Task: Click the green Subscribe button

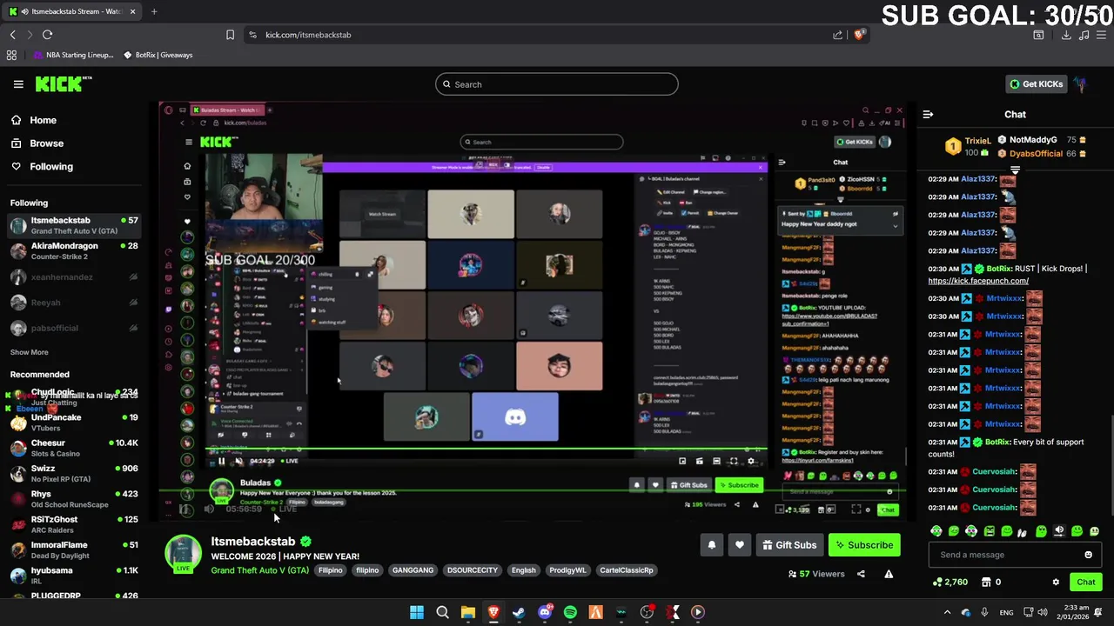Action: coord(864,545)
